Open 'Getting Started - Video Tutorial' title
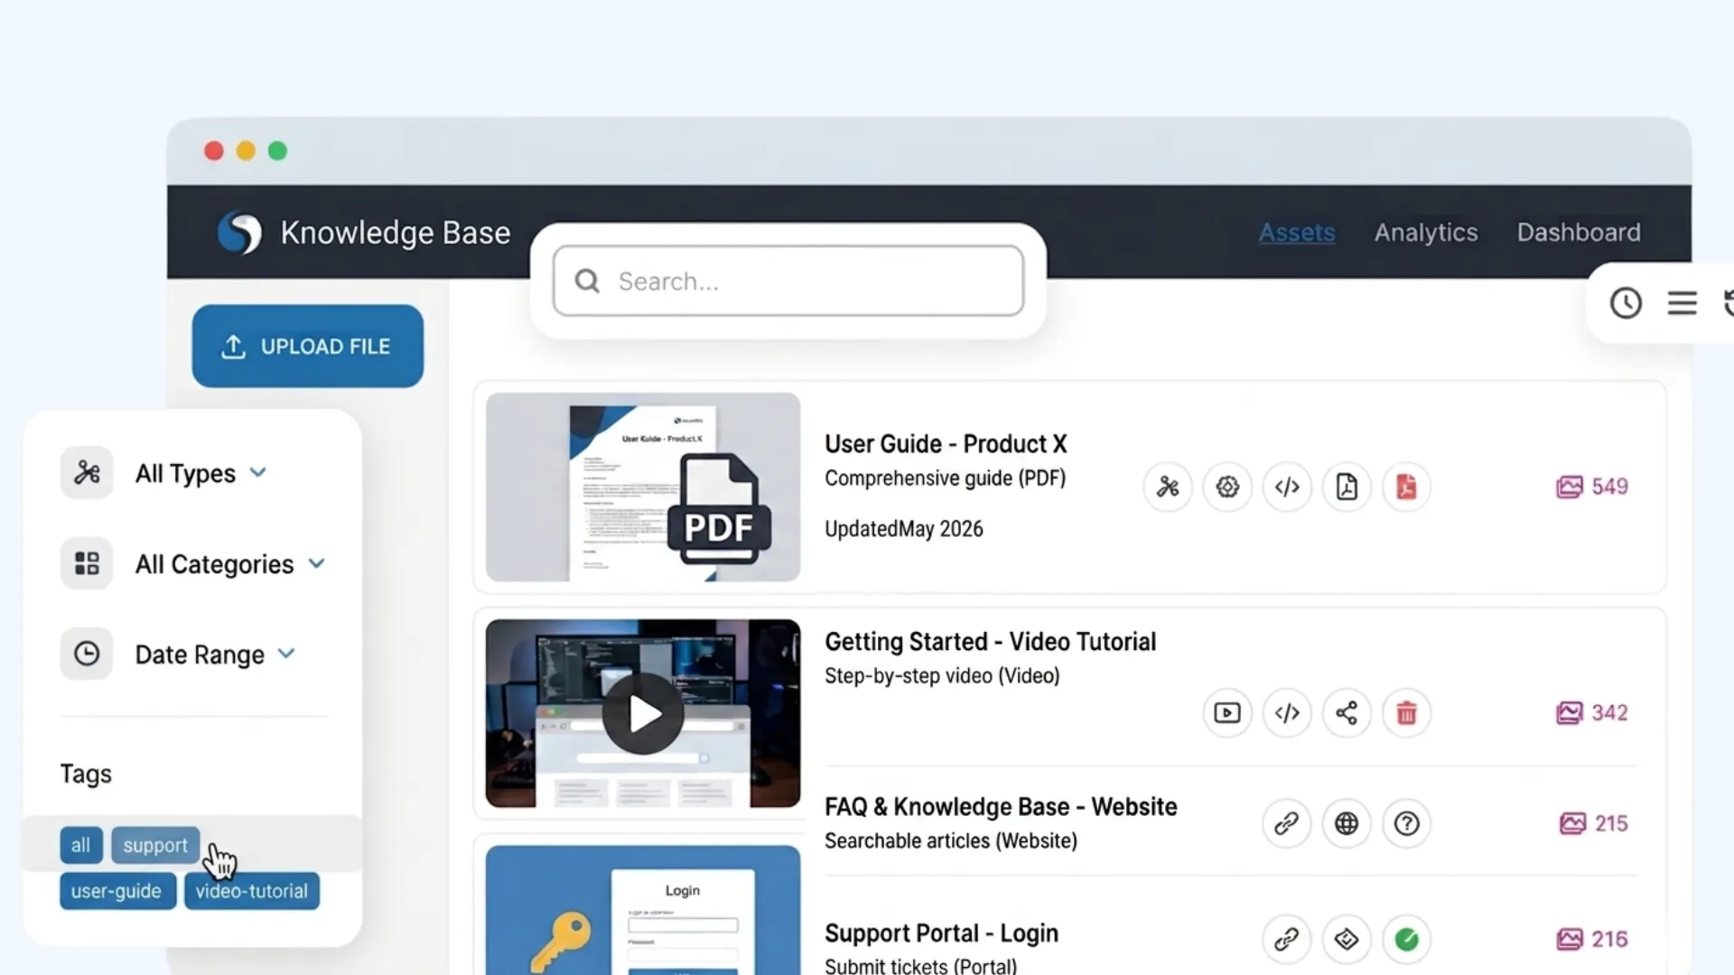 [x=990, y=642]
